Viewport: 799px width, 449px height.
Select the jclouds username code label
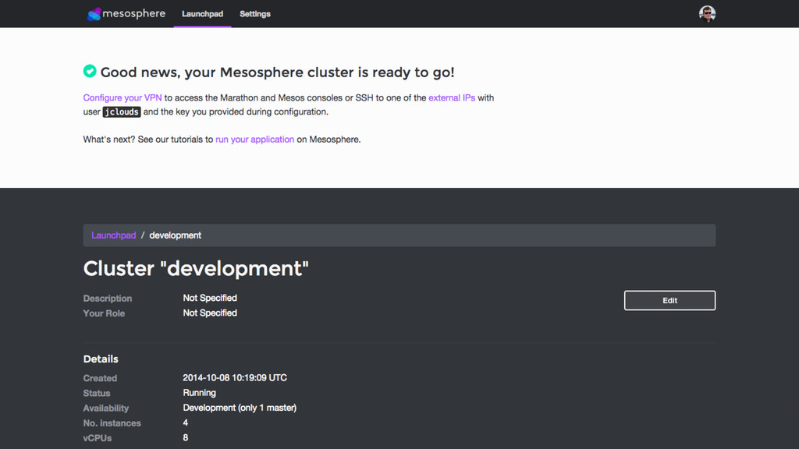click(121, 112)
